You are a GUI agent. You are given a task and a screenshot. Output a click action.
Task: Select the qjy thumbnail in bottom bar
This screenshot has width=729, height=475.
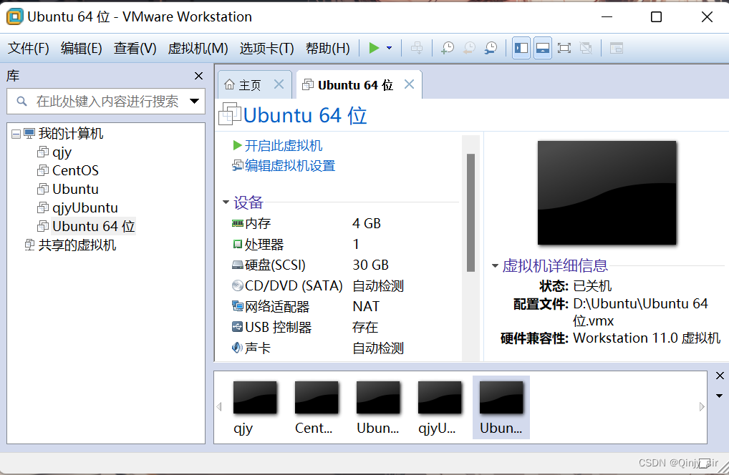pyautogui.click(x=254, y=407)
